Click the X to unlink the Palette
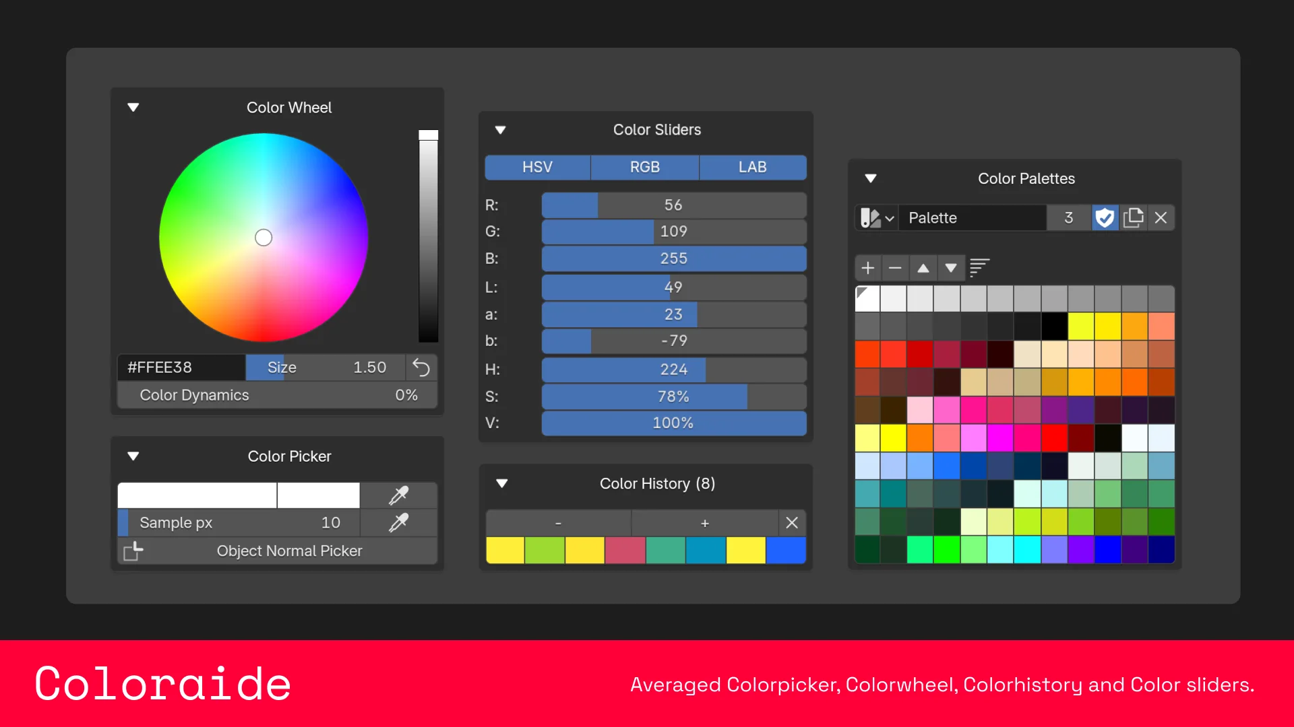 1161,217
